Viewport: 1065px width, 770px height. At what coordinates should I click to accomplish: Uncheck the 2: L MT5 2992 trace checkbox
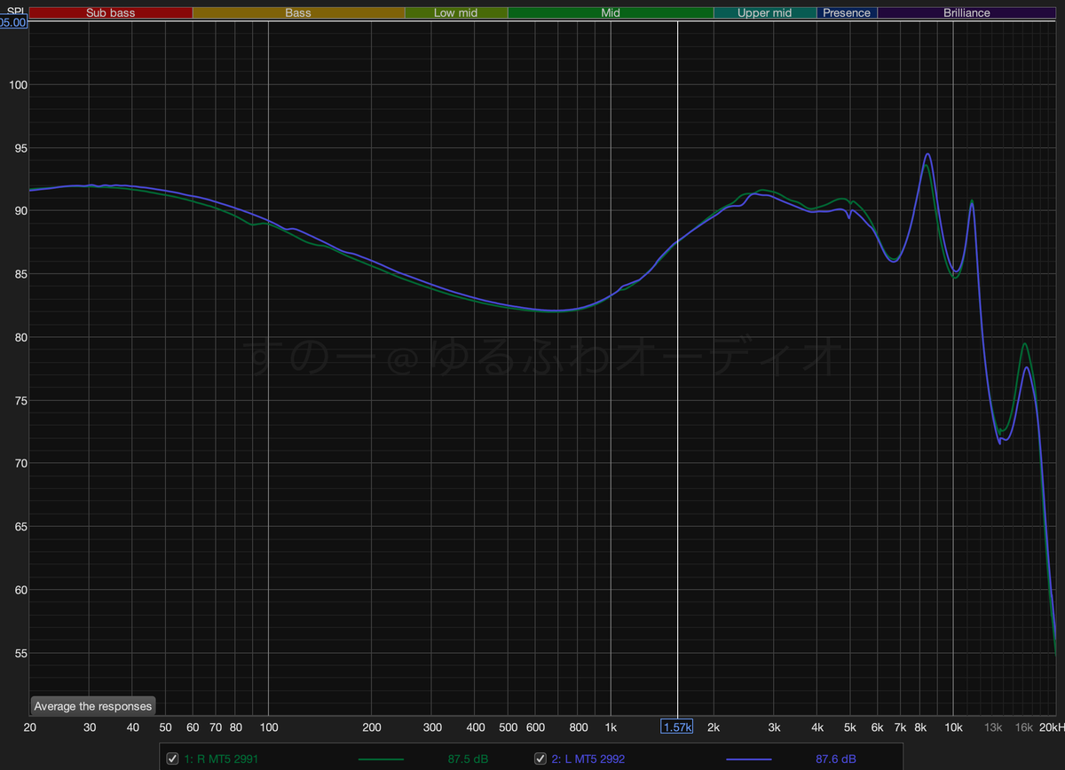540,758
